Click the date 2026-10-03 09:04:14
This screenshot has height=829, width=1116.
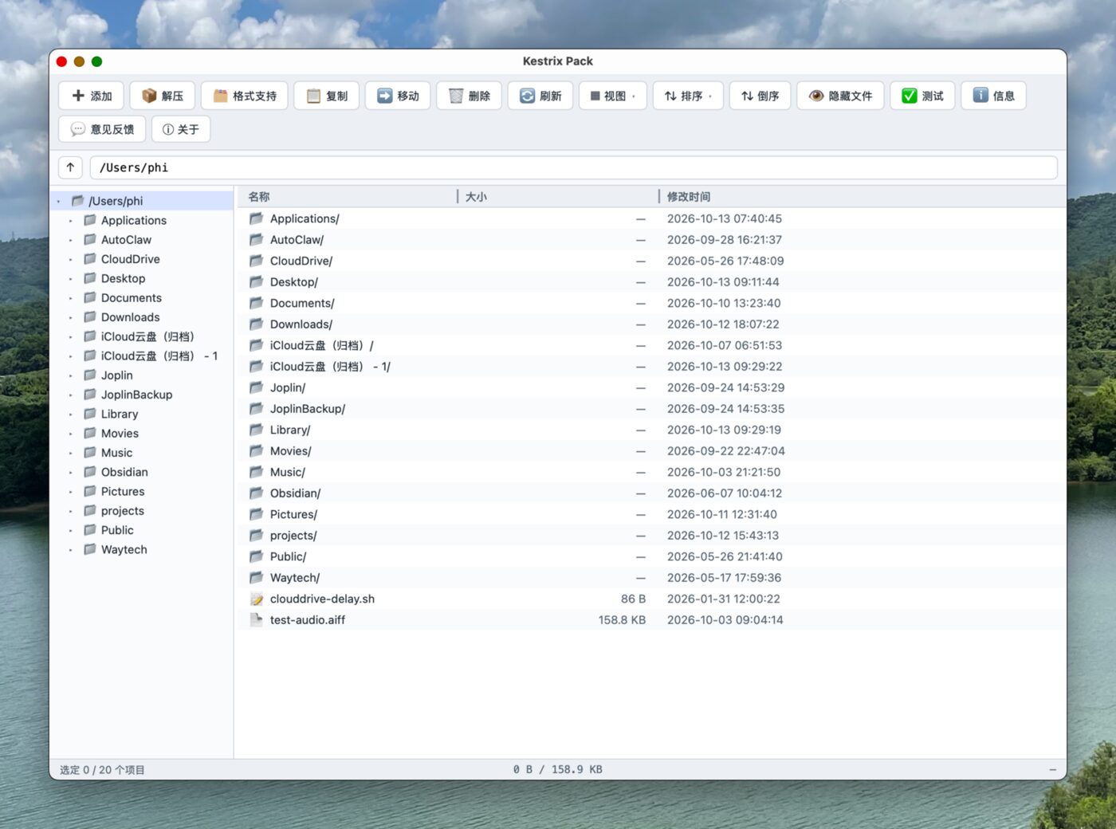[x=725, y=620]
